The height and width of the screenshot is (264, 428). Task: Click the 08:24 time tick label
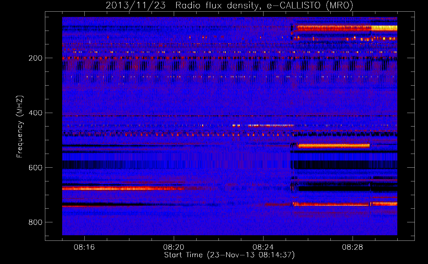263,247
